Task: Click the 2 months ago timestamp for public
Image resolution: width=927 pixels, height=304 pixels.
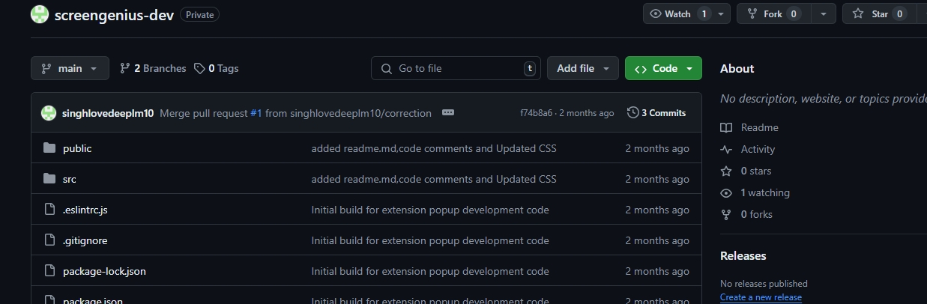Action: [657, 148]
